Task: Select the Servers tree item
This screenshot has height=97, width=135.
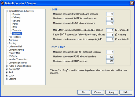Action: (16, 21)
